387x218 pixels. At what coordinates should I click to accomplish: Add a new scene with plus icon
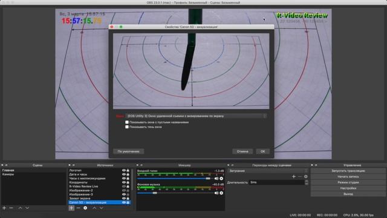[x=4, y=208]
